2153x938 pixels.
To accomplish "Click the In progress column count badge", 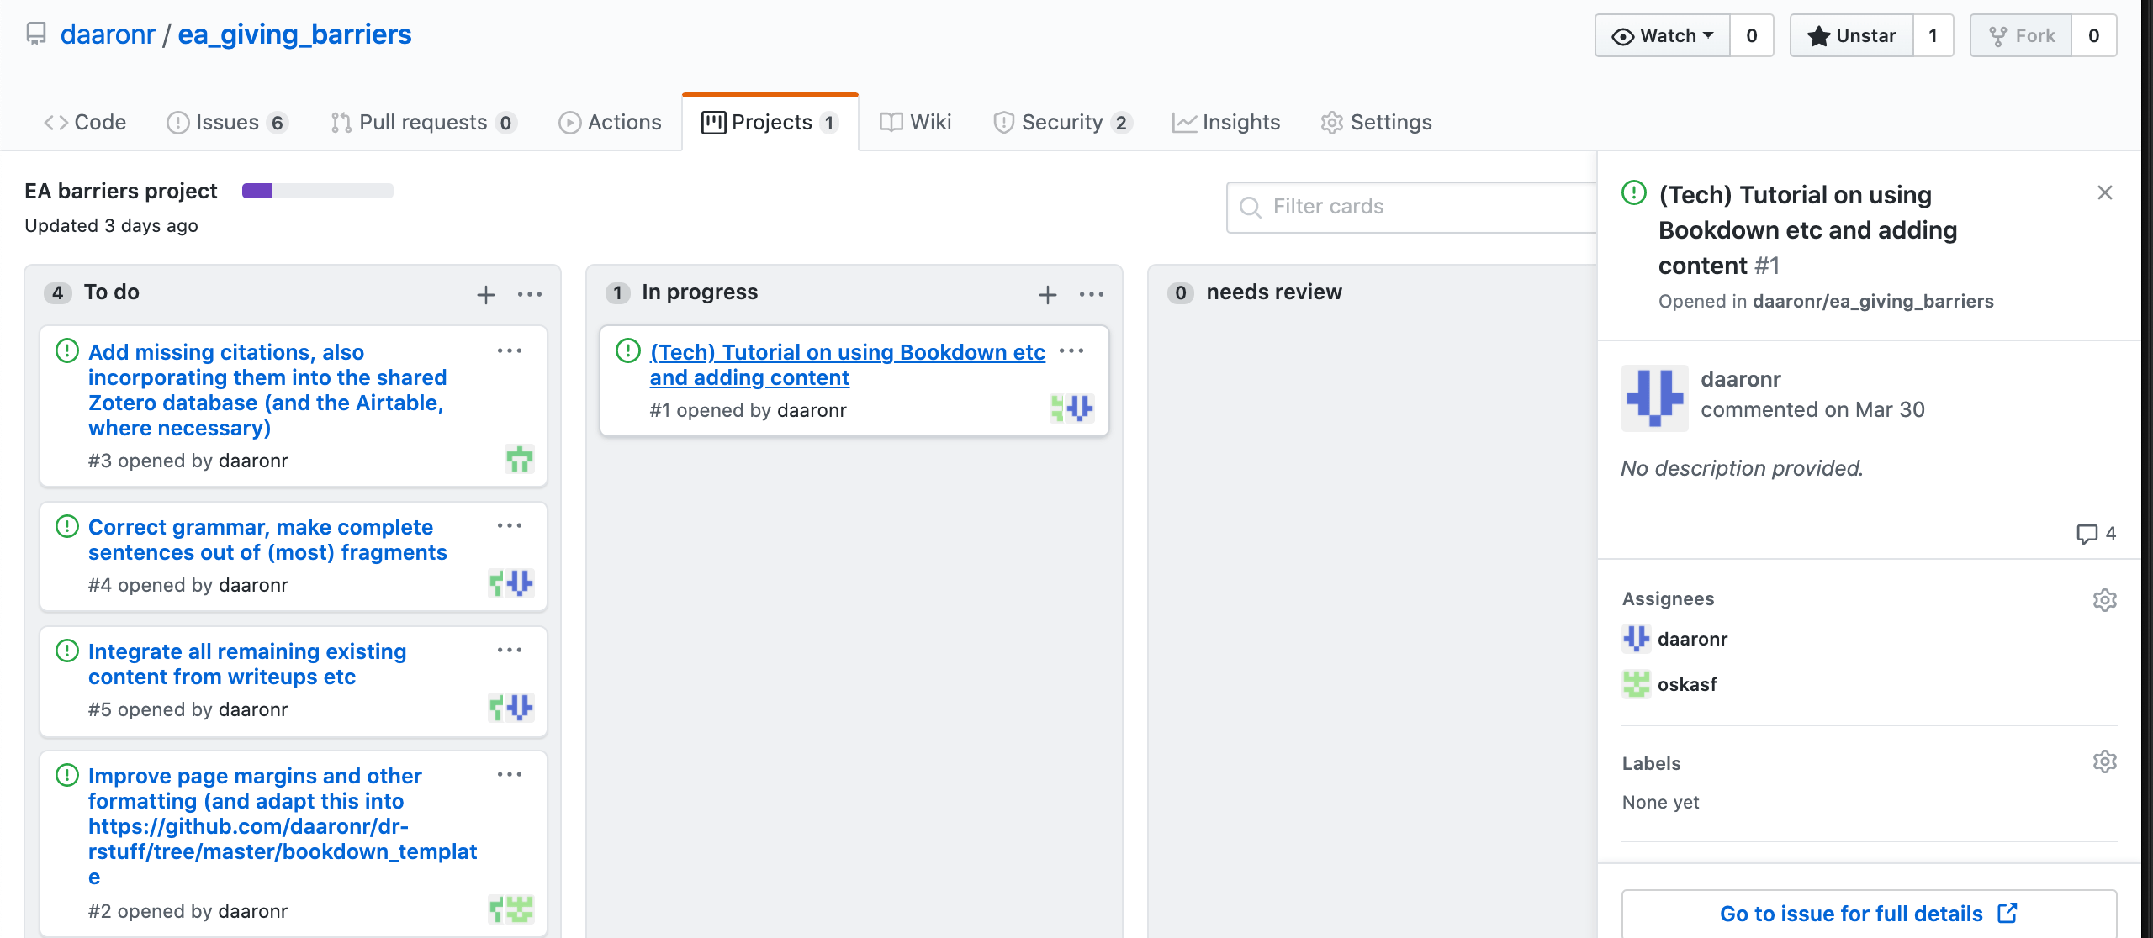I will point(618,292).
